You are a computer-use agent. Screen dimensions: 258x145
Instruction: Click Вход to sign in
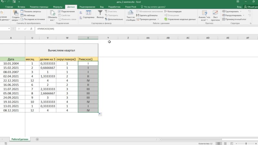(239, 7)
